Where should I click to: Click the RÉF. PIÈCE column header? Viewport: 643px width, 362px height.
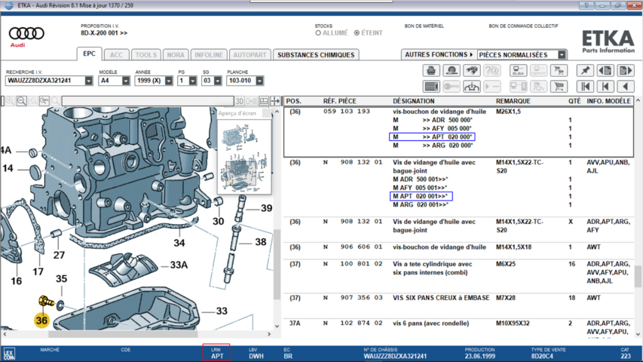(x=339, y=101)
